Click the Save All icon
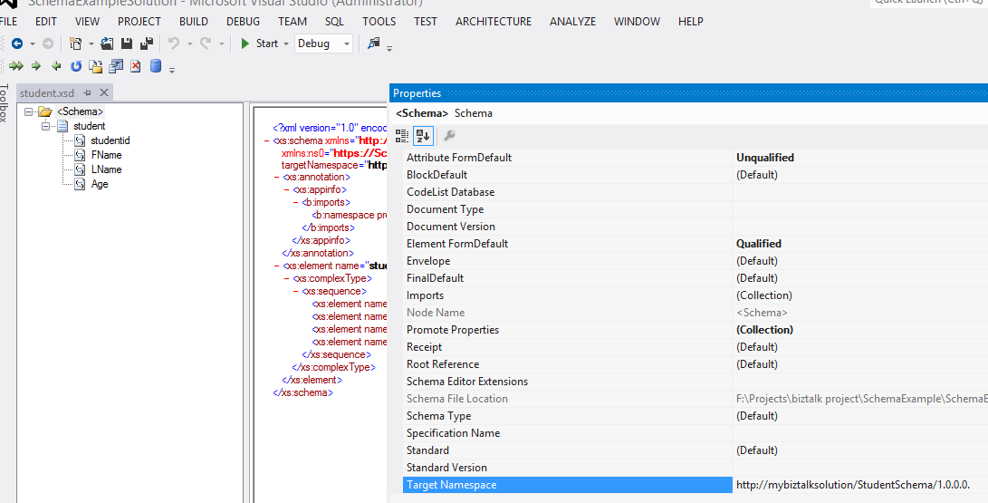This screenshot has width=988, height=503. 147,44
